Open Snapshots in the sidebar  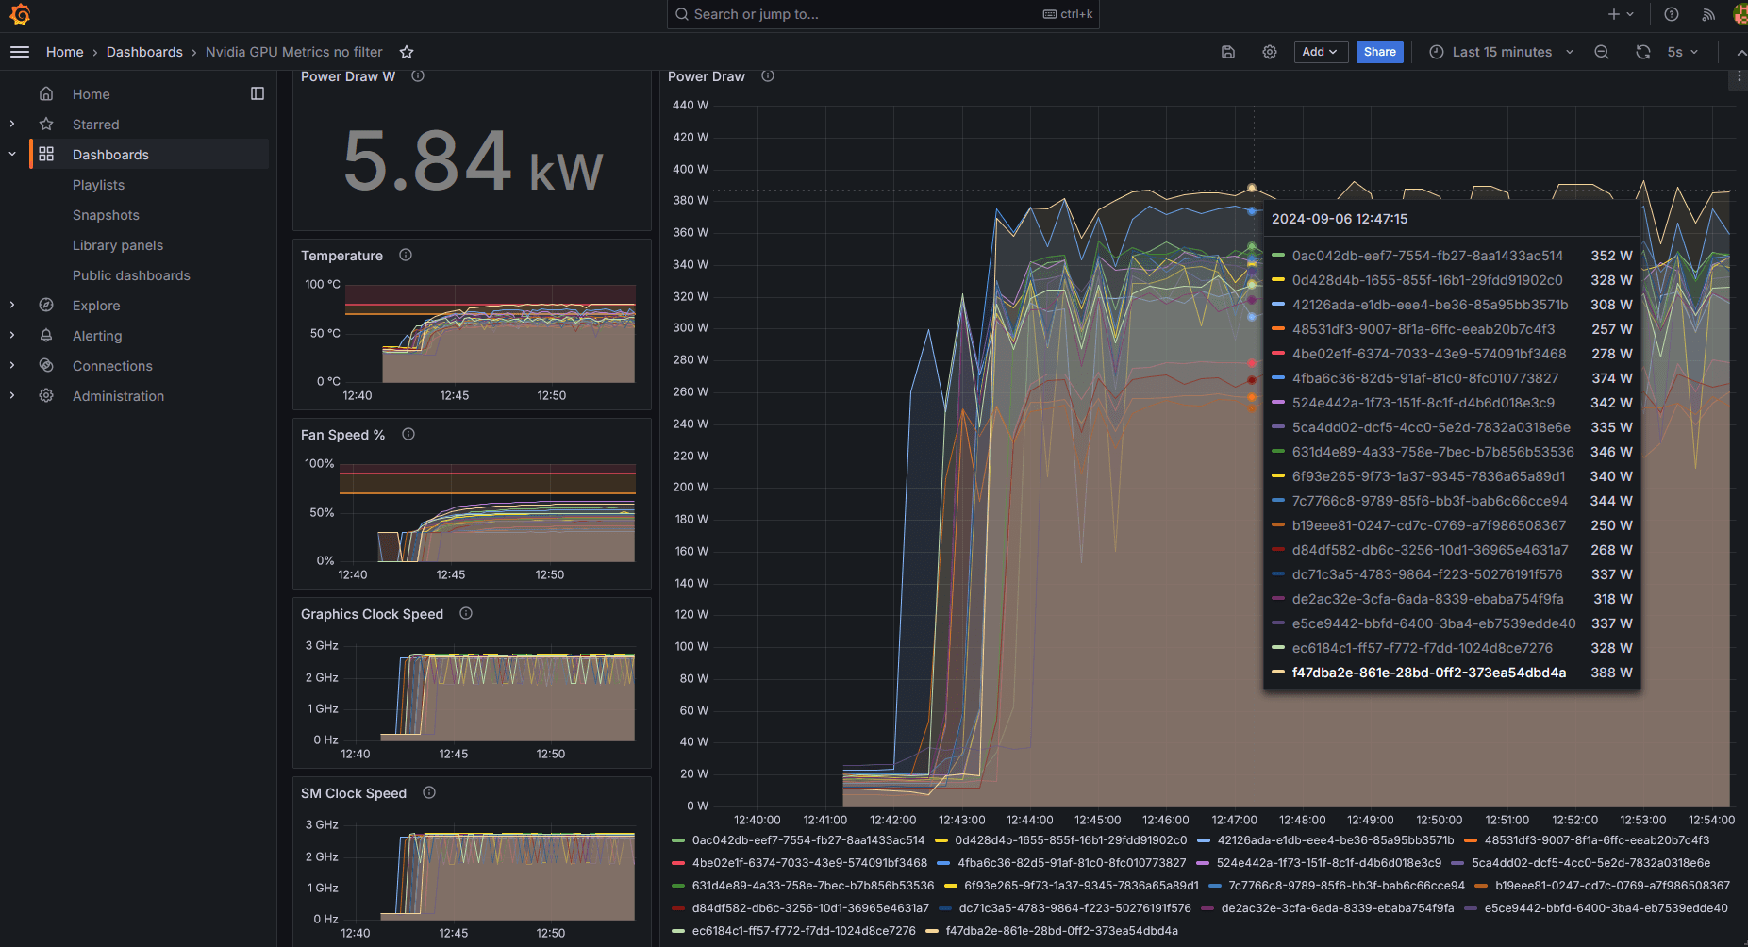(x=106, y=215)
